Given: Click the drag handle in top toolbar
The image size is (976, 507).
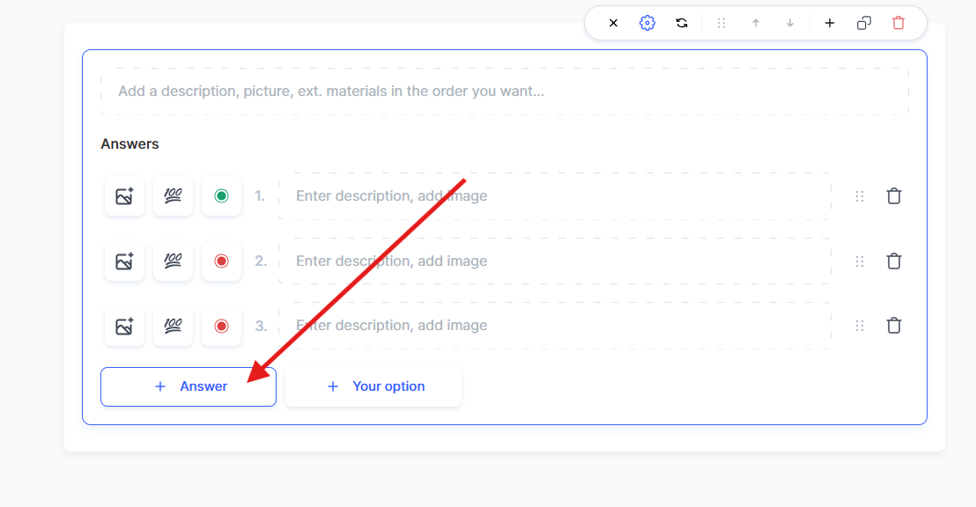Looking at the screenshot, I should pos(721,23).
